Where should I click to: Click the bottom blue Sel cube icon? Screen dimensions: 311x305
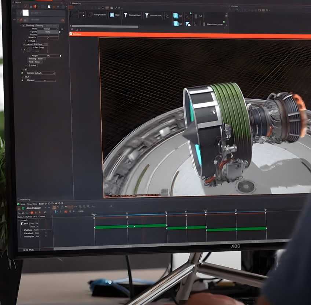click(x=176, y=24)
